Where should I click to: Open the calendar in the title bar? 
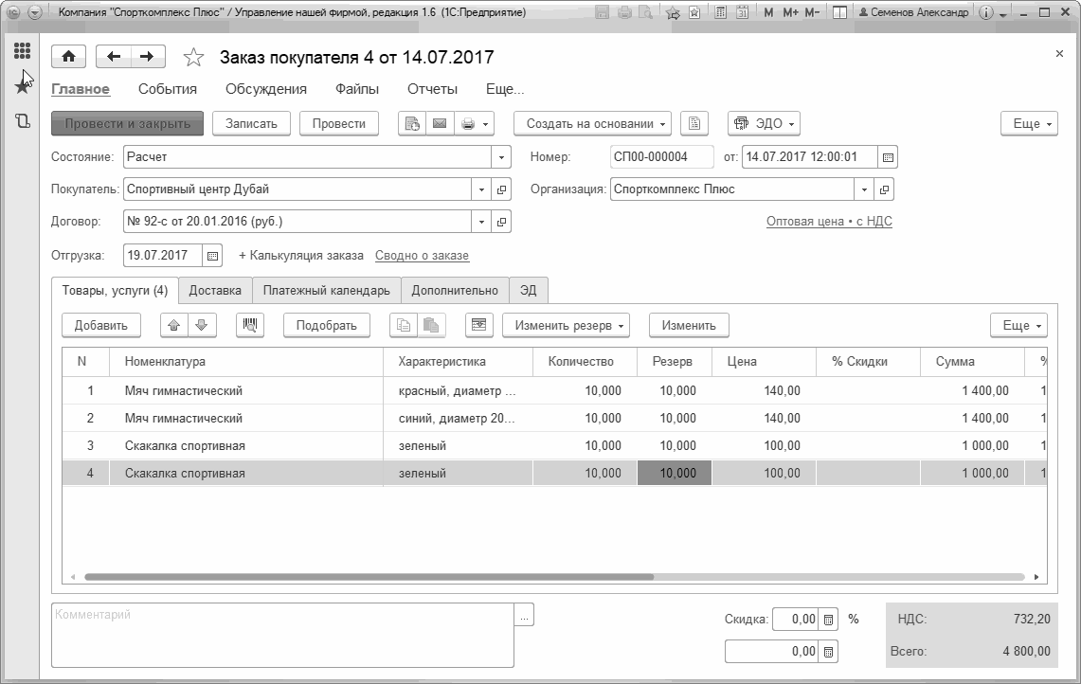coord(742,12)
